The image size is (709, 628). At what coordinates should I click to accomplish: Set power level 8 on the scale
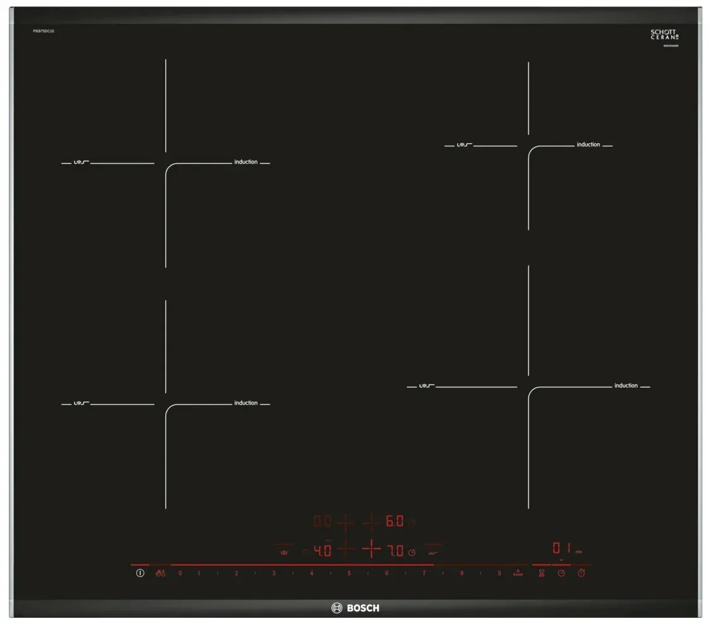(x=462, y=573)
